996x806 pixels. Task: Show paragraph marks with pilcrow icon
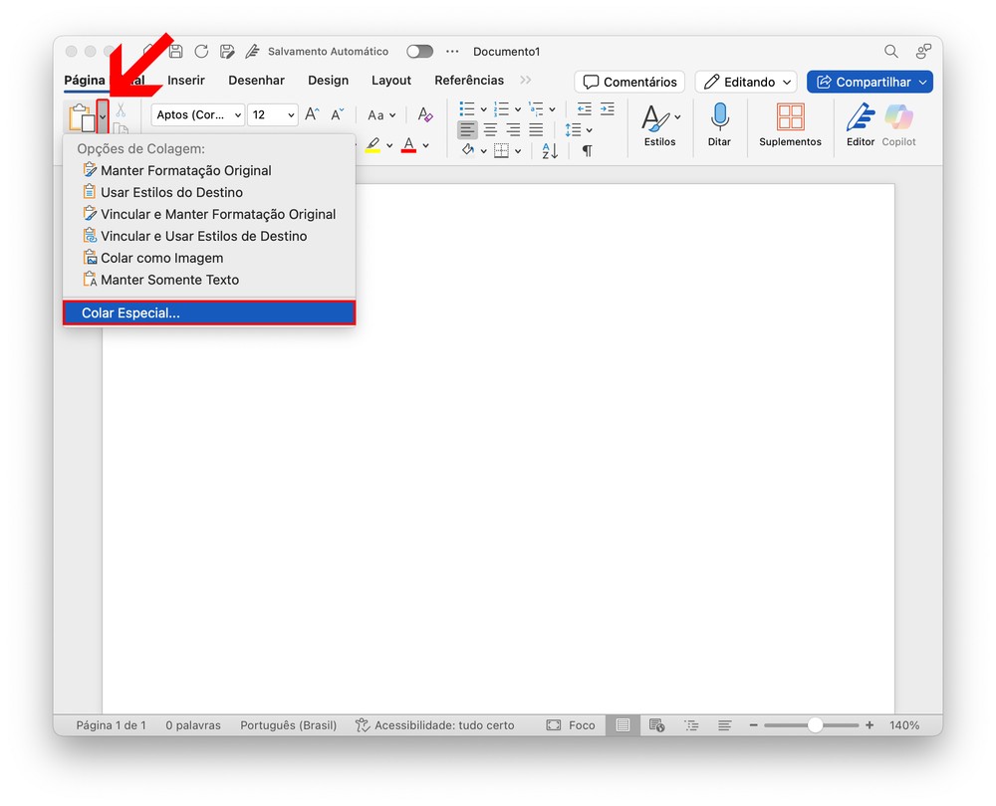point(587,151)
